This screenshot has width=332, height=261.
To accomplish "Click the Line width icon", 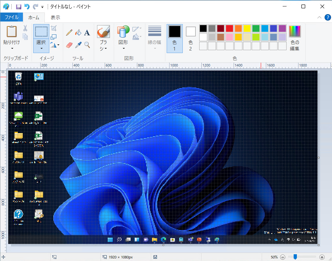I will tap(155, 31).
